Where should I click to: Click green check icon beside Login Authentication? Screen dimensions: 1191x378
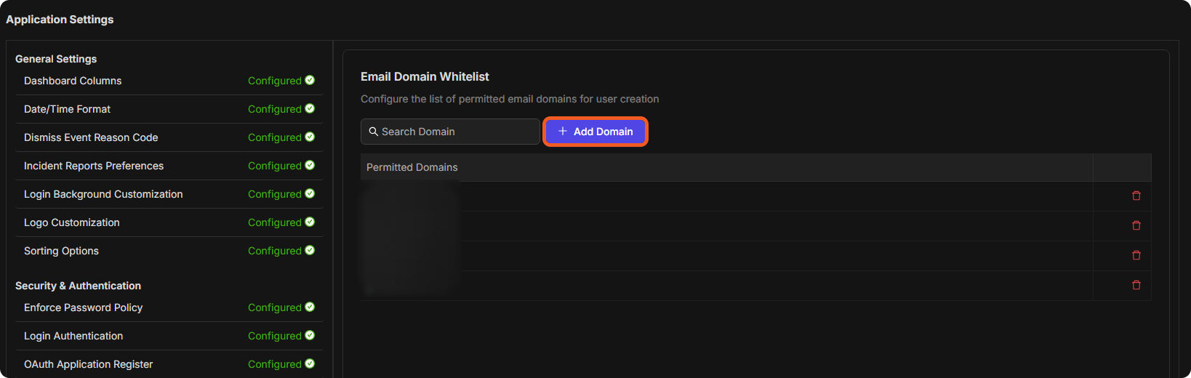[x=310, y=335]
